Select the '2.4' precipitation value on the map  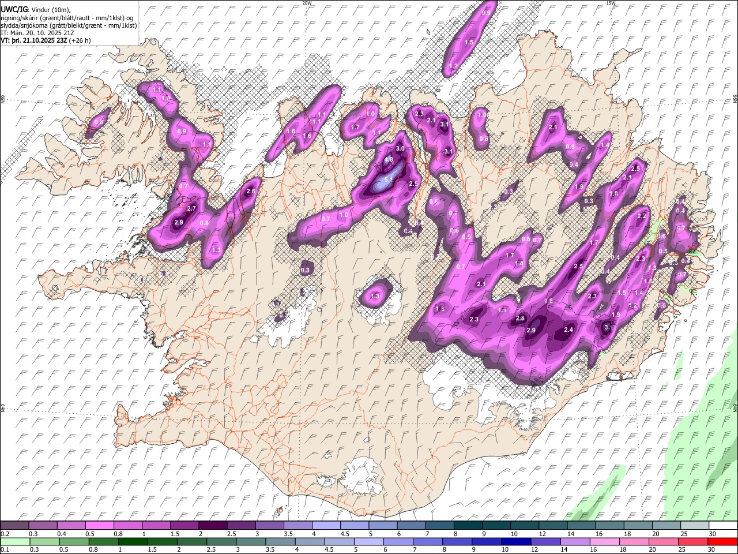click(x=568, y=330)
